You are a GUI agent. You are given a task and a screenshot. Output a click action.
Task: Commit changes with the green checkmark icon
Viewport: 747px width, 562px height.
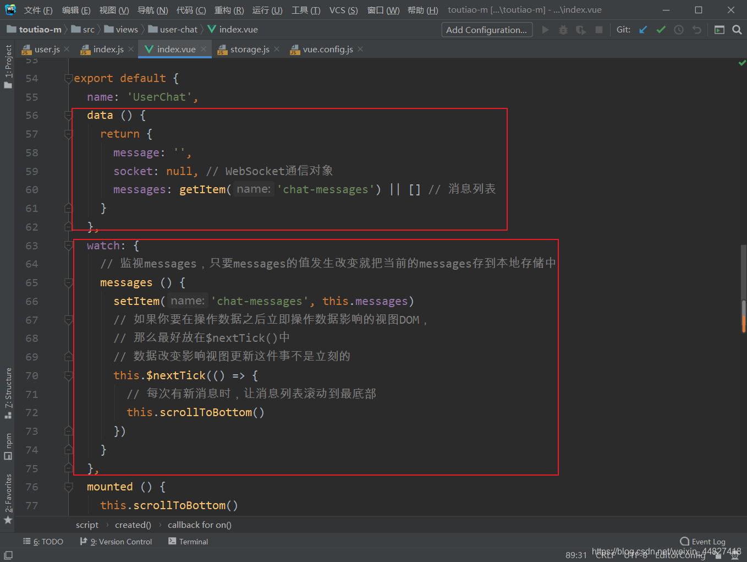point(661,30)
